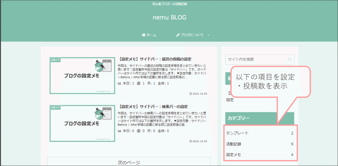338x166 pixels.
Task: Click the clock icon next to 2025.10.04
Action: tap(191, 141)
